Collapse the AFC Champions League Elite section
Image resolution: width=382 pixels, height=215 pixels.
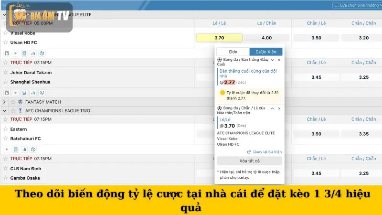tap(4, 15)
